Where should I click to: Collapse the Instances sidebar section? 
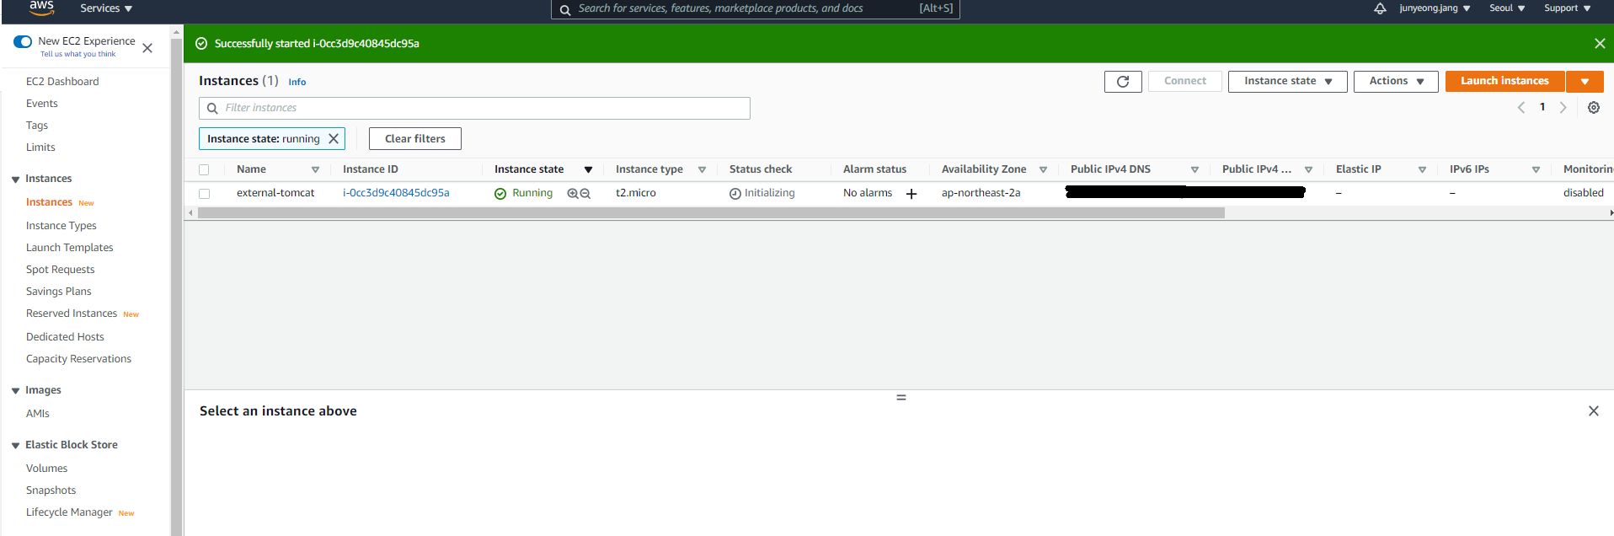pyautogui.click(x=15, y=180)
